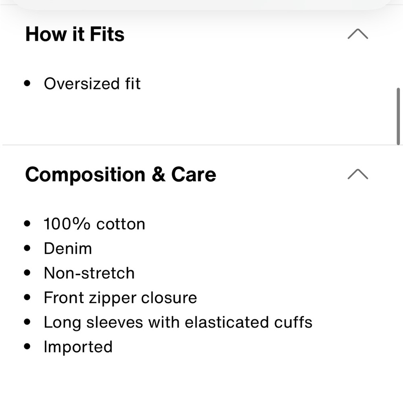The image size is (403, 403).
Task: Click the vertical scrollbar thumb
Action: (x=398, y=116)
